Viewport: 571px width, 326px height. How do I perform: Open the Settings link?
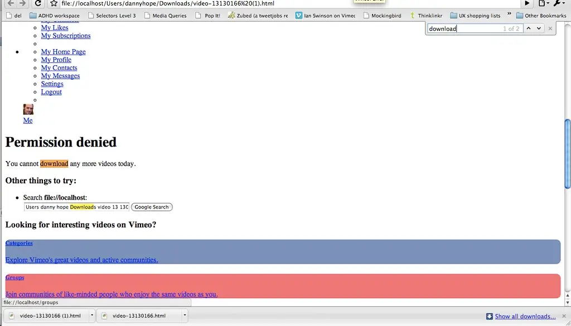pos(52,84)
